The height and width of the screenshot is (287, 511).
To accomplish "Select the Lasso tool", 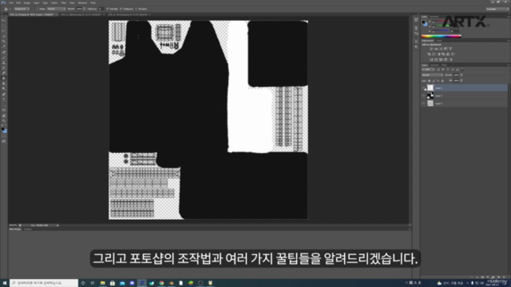I will tap(4, 31).
